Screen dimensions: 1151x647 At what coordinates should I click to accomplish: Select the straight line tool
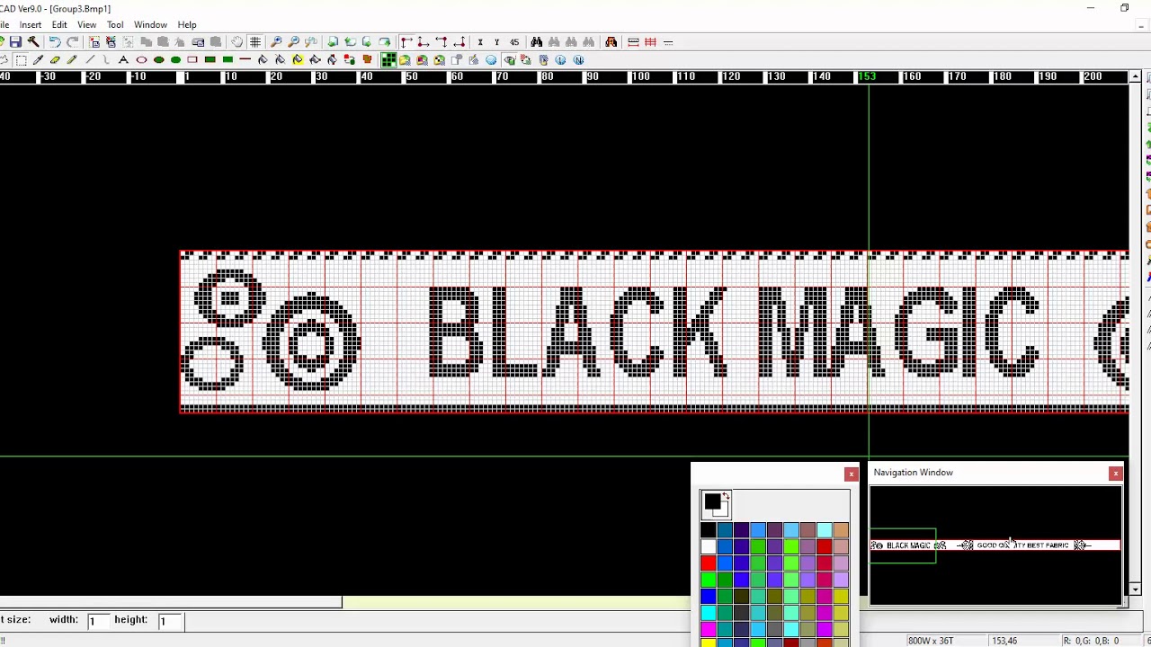click(90, 60)
